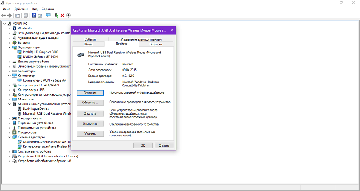Switch to the Сведения tab
The width and height of the screenshot is (360, 191).
[x=156, y=44]
